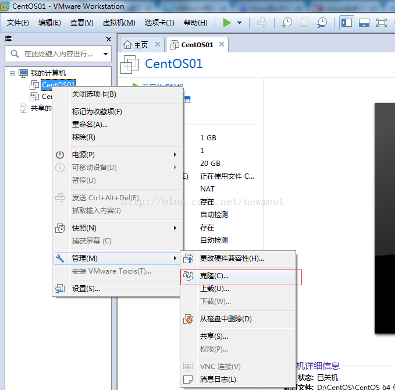
Task: Click the green power on play button
Action: pos(227,23)
